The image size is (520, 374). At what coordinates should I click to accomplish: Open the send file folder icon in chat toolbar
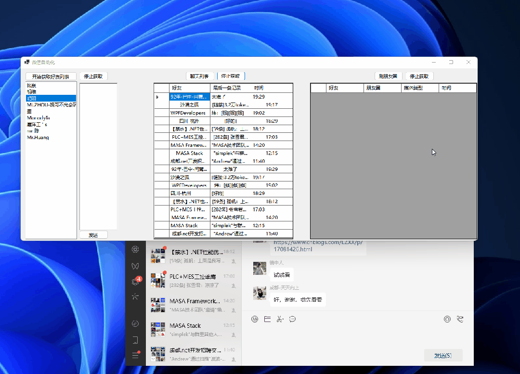[x=267, y=319]
